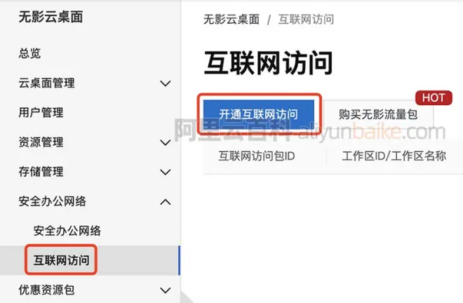463x303 pixels.
Task: Open 用户管理 in the sidebar
Action: [x=41, y=112]
